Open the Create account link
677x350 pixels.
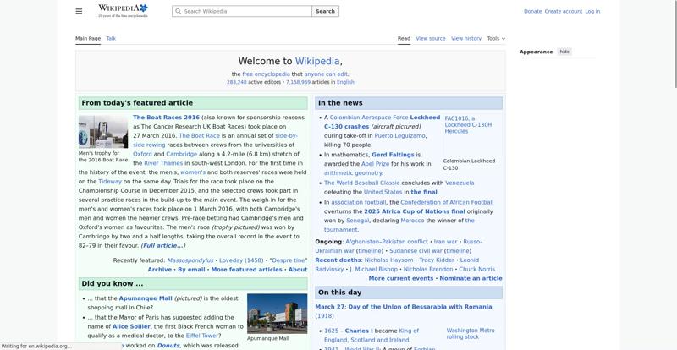(x=564, y=11)
